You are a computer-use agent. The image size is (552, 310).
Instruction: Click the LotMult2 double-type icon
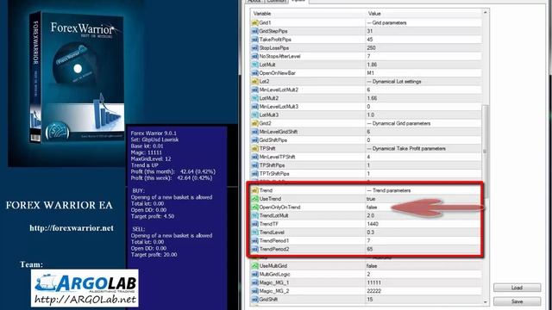pyautogui.click(x=254, y=98)
